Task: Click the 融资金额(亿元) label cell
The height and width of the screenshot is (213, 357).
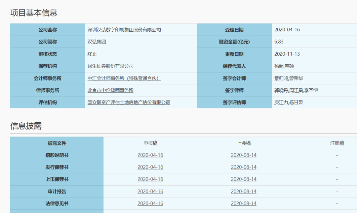Action: [234, 42]
